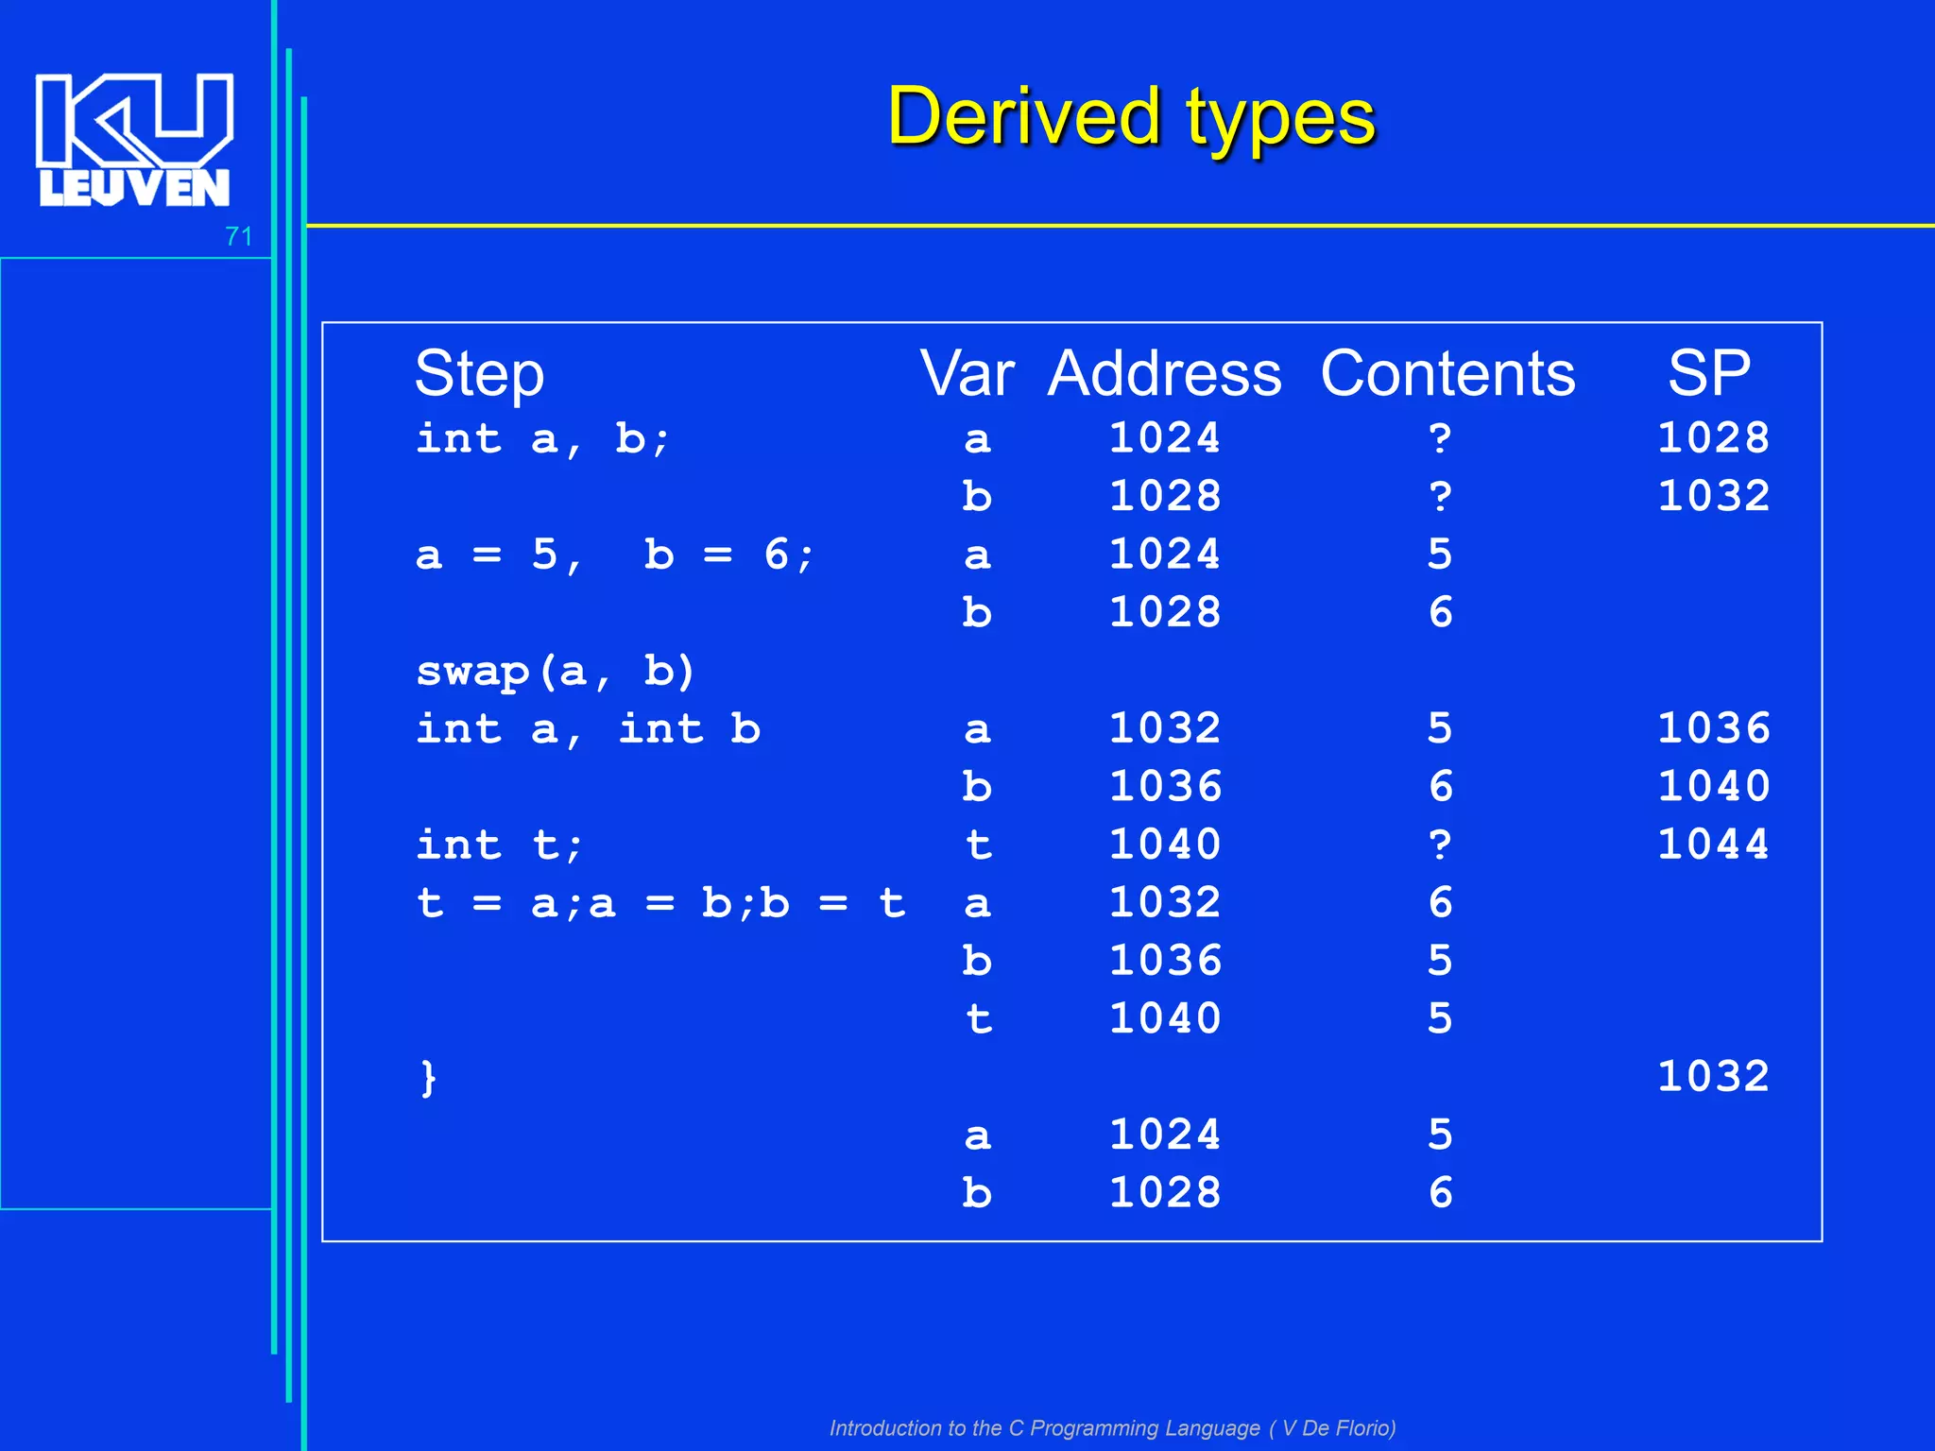Click the 'int a, int b' line
This screenshot has height=1451, width=1935.
588,729
